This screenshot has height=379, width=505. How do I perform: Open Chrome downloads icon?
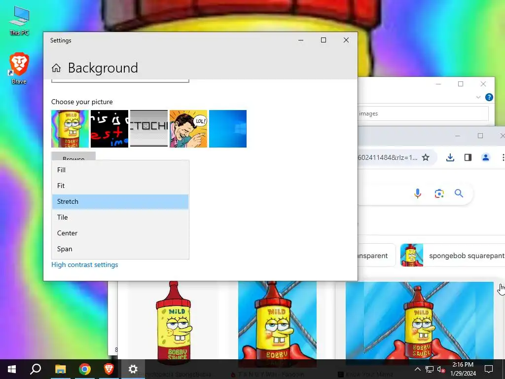pyautogui.click(x=450, y=157)
